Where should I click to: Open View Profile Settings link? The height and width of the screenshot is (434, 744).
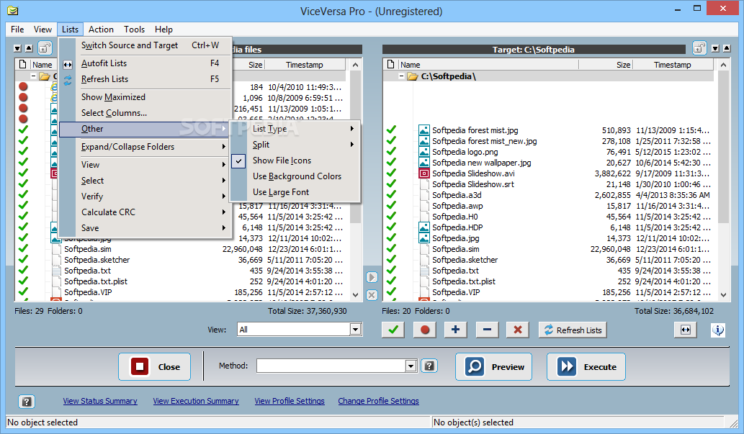(x=290, y=401)
